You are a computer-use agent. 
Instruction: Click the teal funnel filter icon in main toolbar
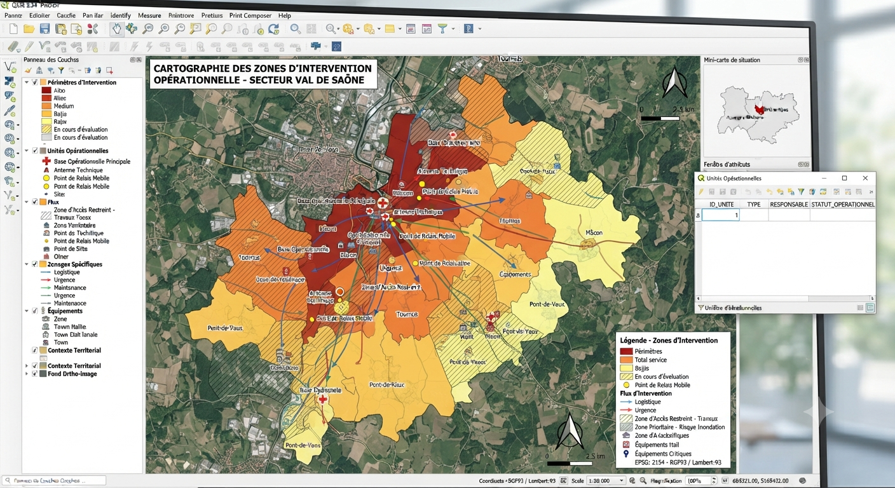tap(442, 29)
